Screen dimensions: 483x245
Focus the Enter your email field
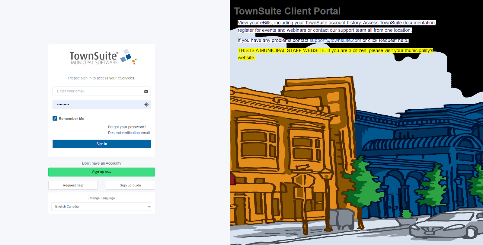102,91
